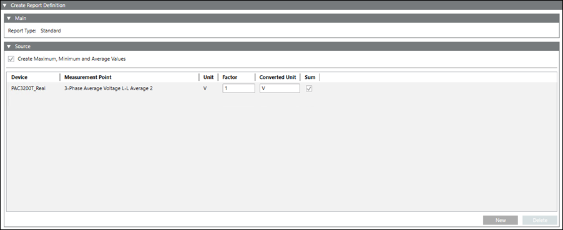This screenshot has height=230, width=563.
Task: Sort by the Measurement Point column header
Action: click(88, 77)
